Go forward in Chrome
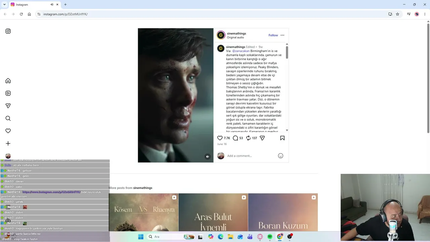This screenshot has height=242, width=430. [x=13, y=14]
